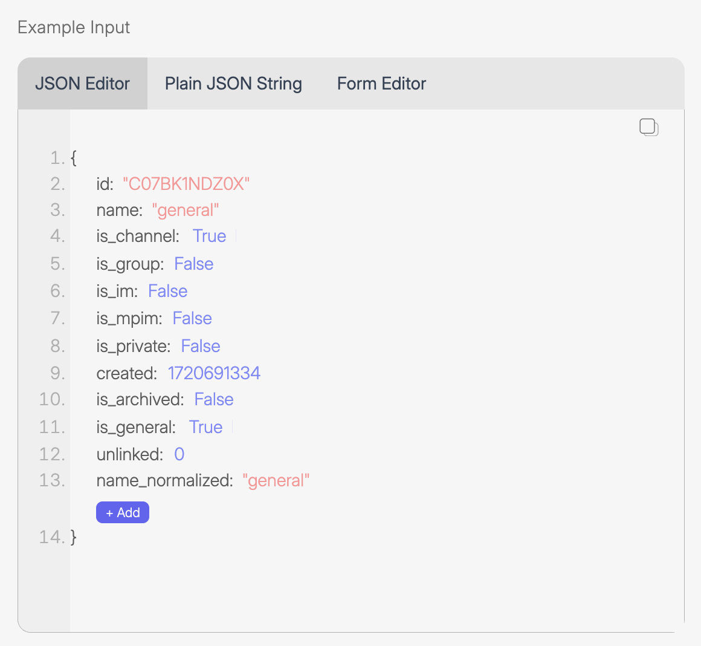Select the Form Editor tab
The height and width of the screenshot is (646, 701).
pos(381,83)
